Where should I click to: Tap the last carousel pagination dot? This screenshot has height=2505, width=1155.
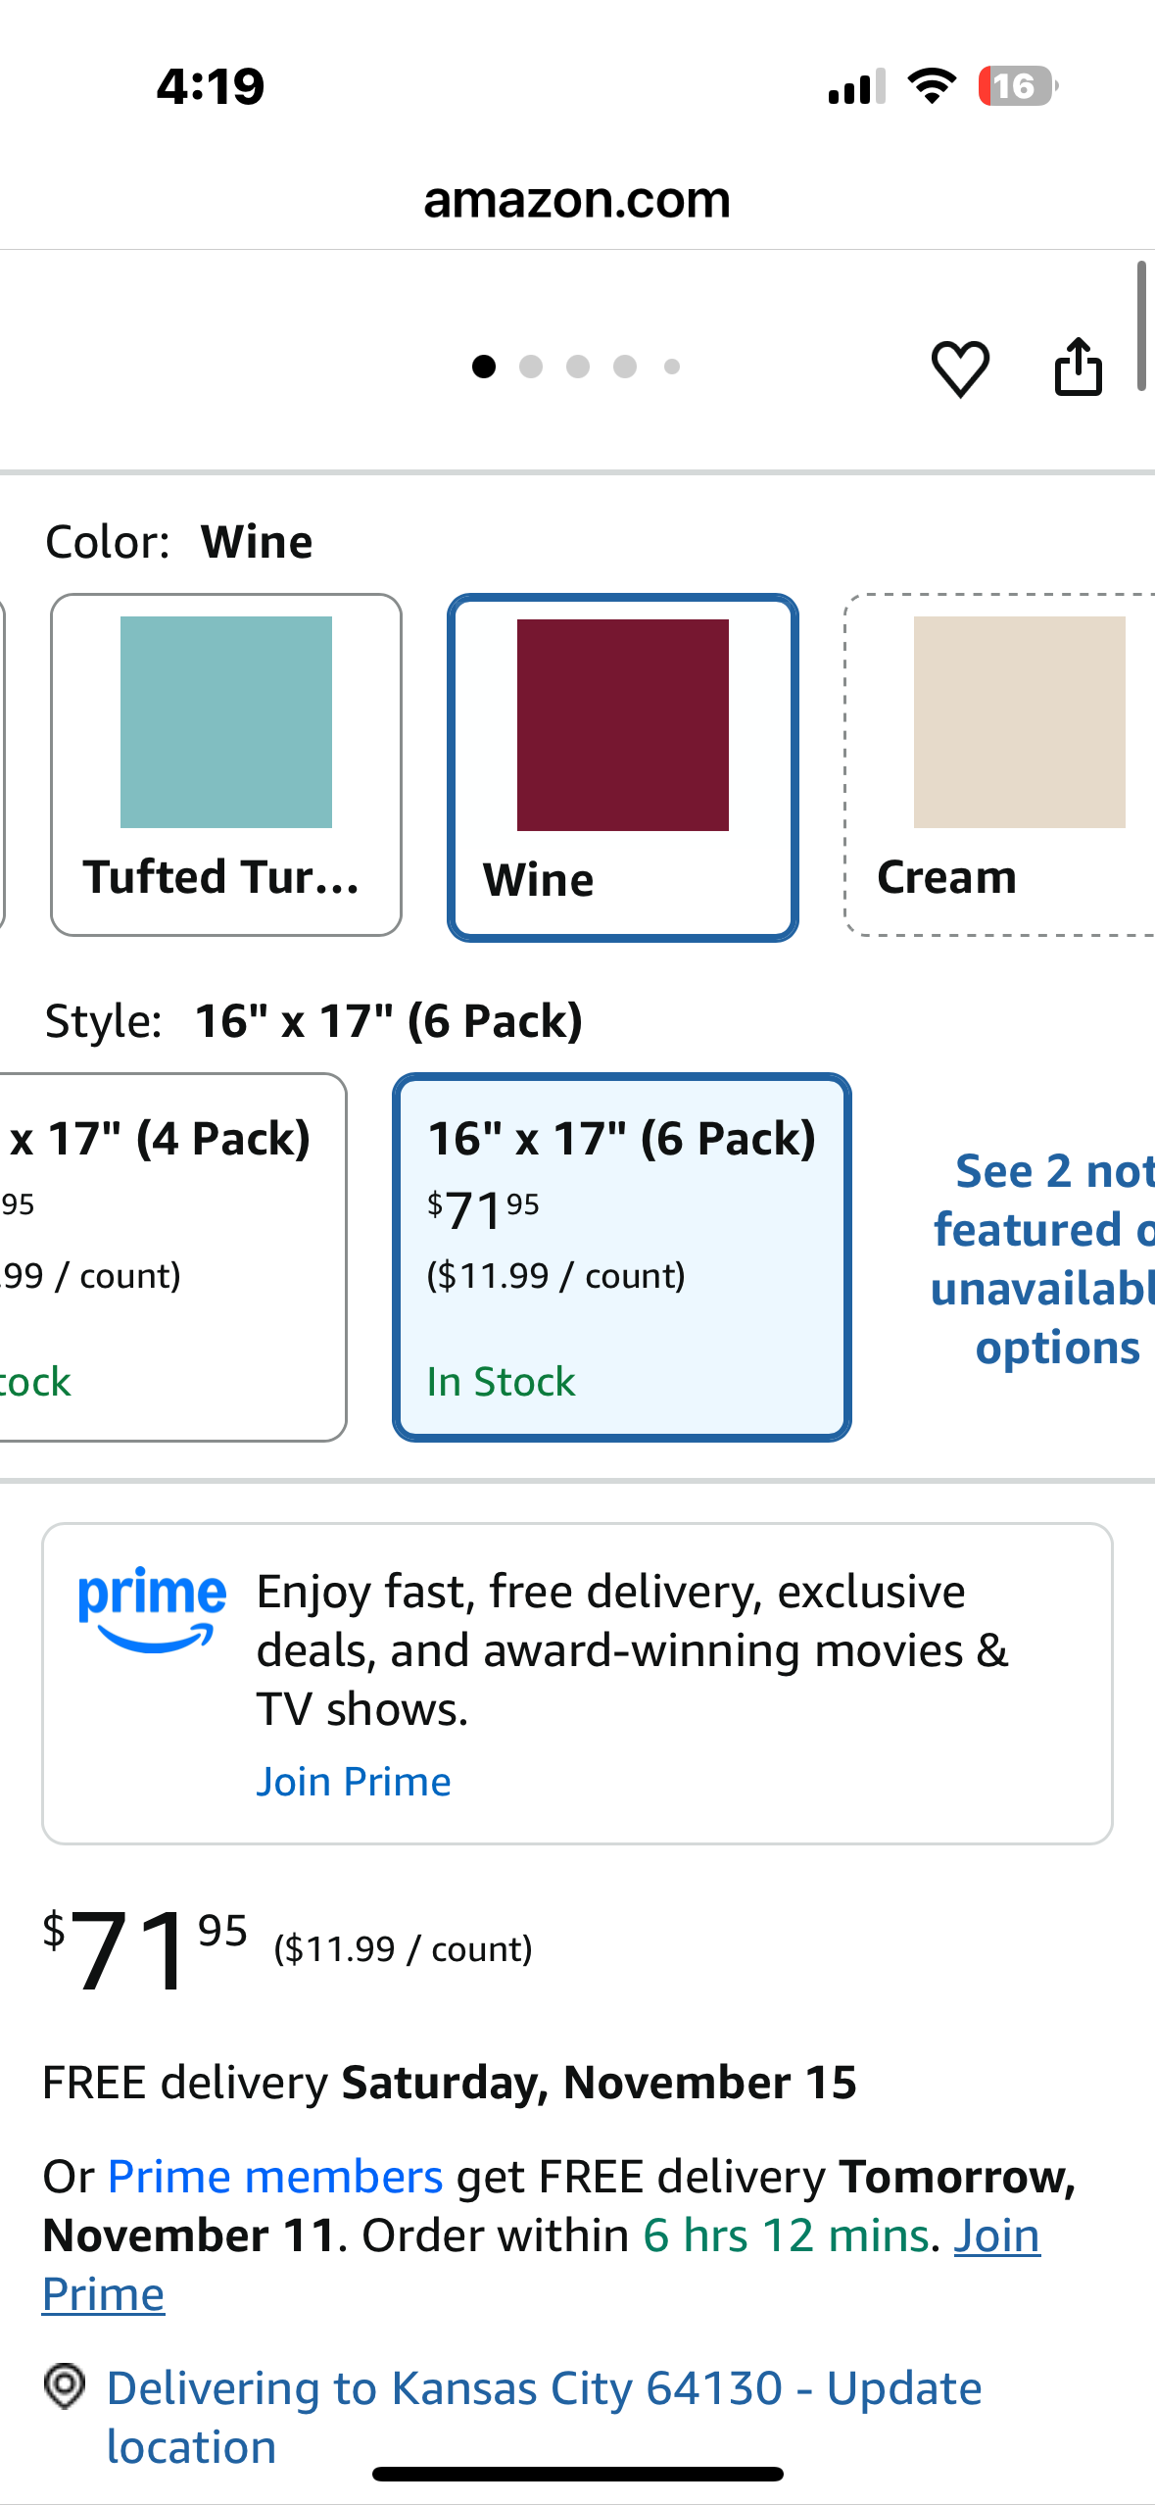point(671,367)
